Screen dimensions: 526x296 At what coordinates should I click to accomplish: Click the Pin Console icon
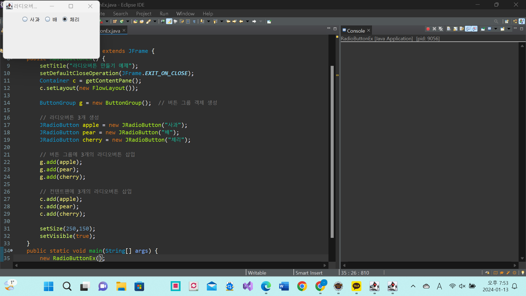tap(483, 29)
